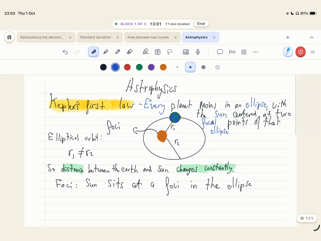321x241 pixels.
Task: Choose the largest stroke thickness
Action: (x=203, y=67)
